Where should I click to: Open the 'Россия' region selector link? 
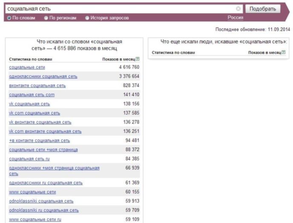click(x=236, y=17)
